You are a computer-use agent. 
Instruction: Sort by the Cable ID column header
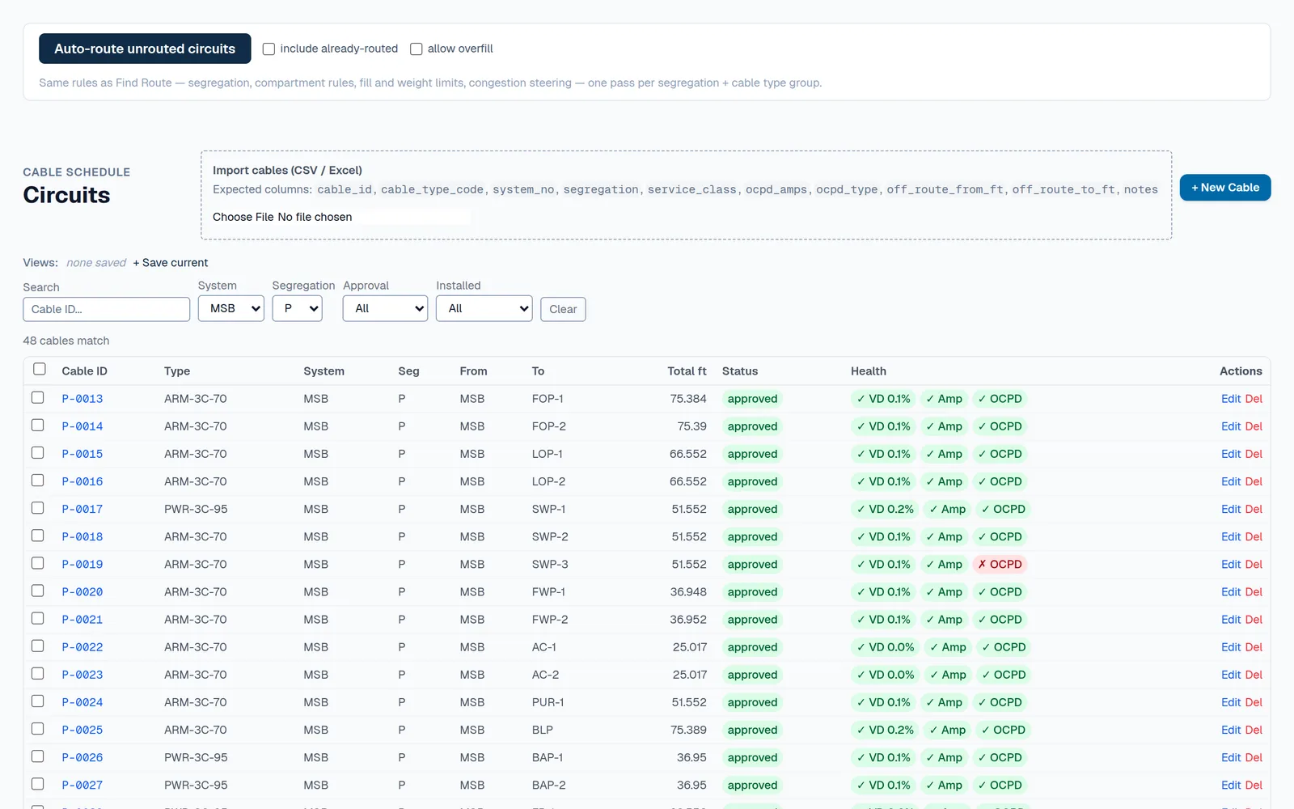(x=84, y=371)
